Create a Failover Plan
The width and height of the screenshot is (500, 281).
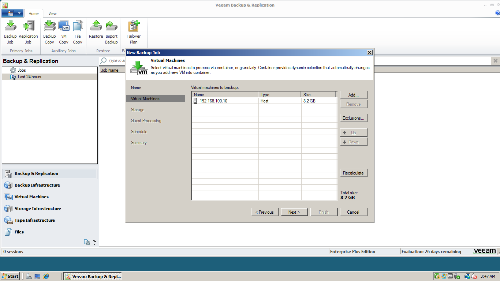pyautogui.click(x=133, y=31)
